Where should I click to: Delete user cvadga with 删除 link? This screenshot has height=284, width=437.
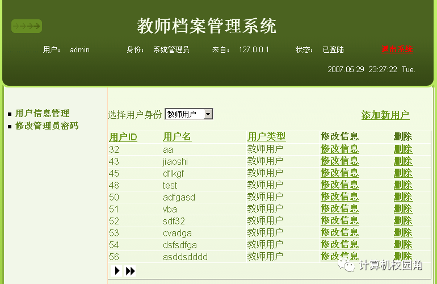click(403, 233)
